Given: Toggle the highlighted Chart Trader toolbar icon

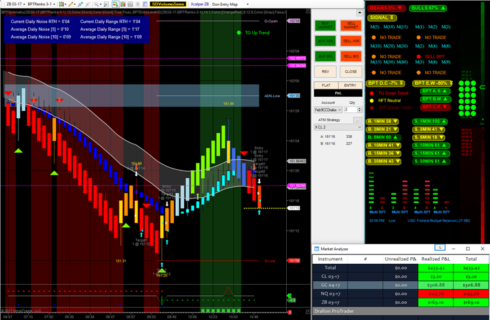Looking at the screenshot, I should (115, 5).
